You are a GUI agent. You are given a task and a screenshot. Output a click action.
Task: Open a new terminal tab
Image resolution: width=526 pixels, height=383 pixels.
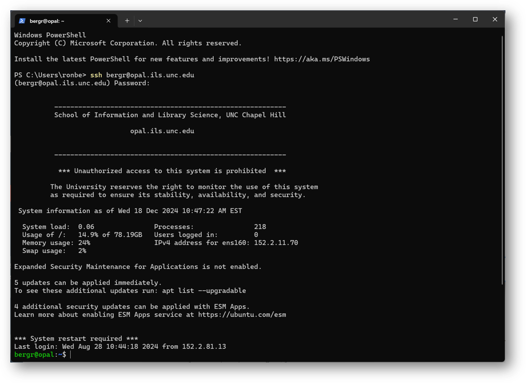tap(127, 21)
